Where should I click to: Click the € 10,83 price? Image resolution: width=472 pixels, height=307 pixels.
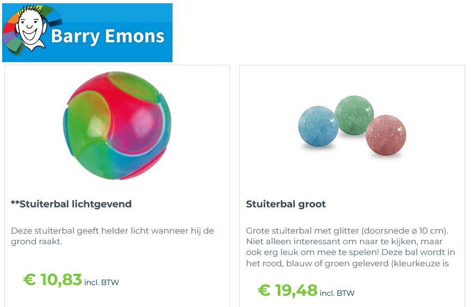click(x=53, y=280)
